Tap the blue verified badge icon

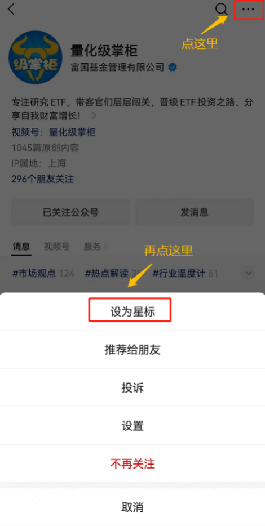point(173,67)
